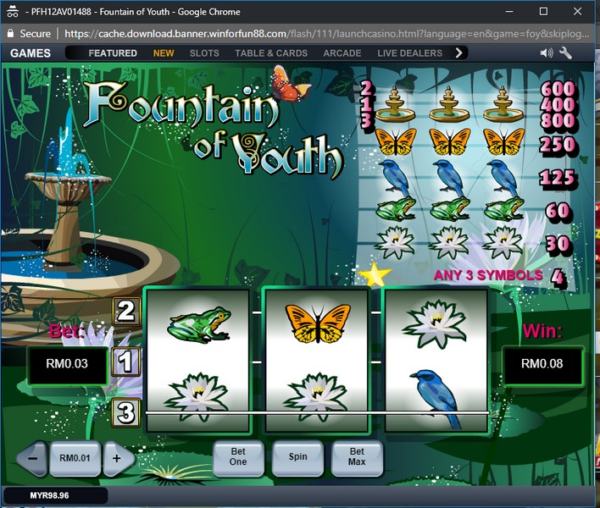
Task: Increase coin value with plus button
Action: 118,458
